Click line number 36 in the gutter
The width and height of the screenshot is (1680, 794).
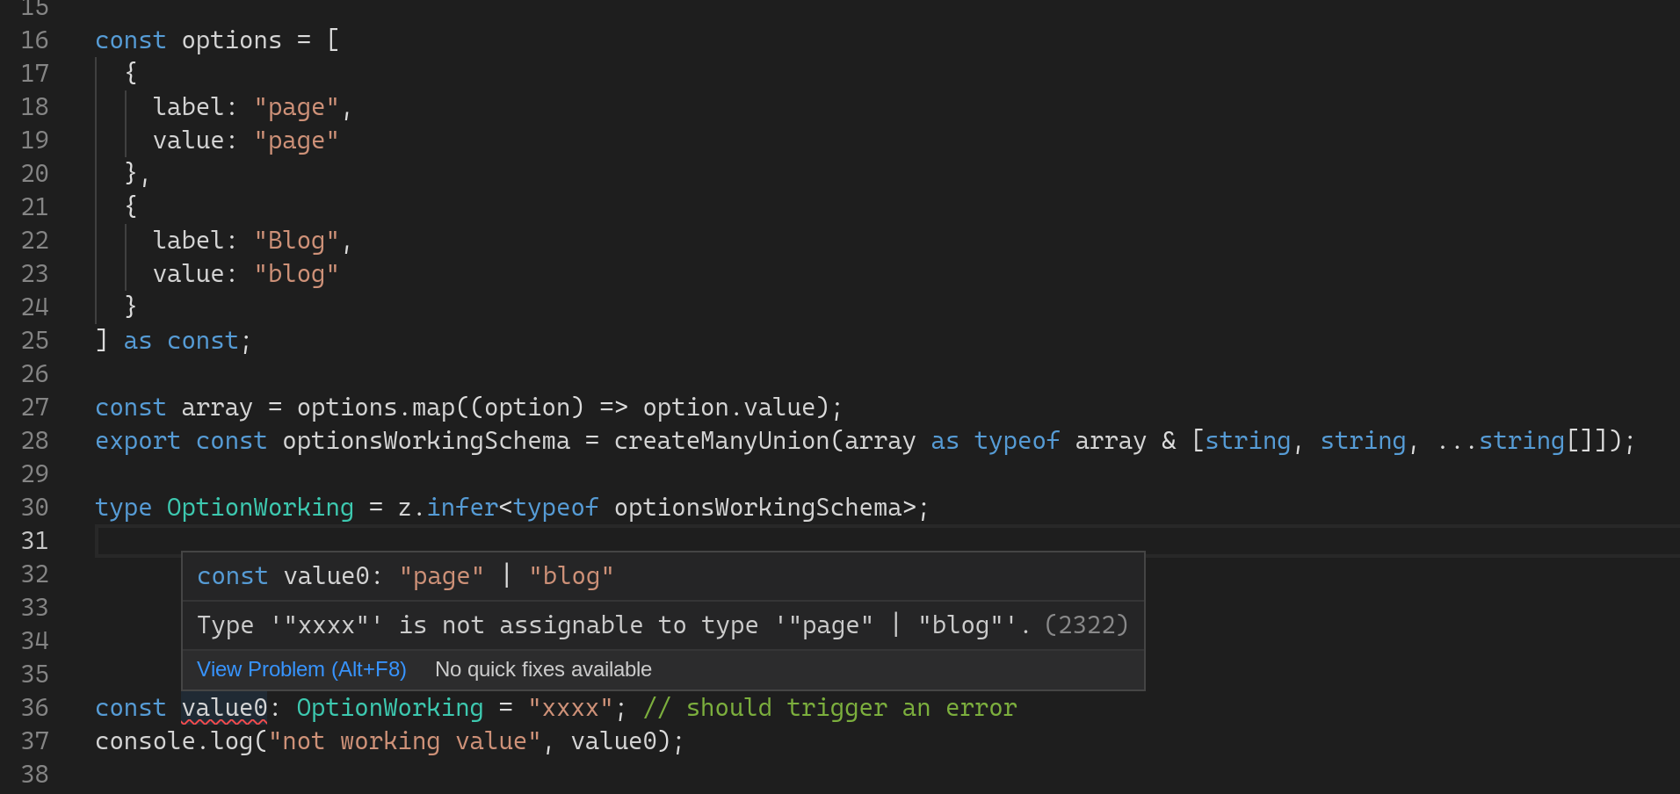[35, 707]
